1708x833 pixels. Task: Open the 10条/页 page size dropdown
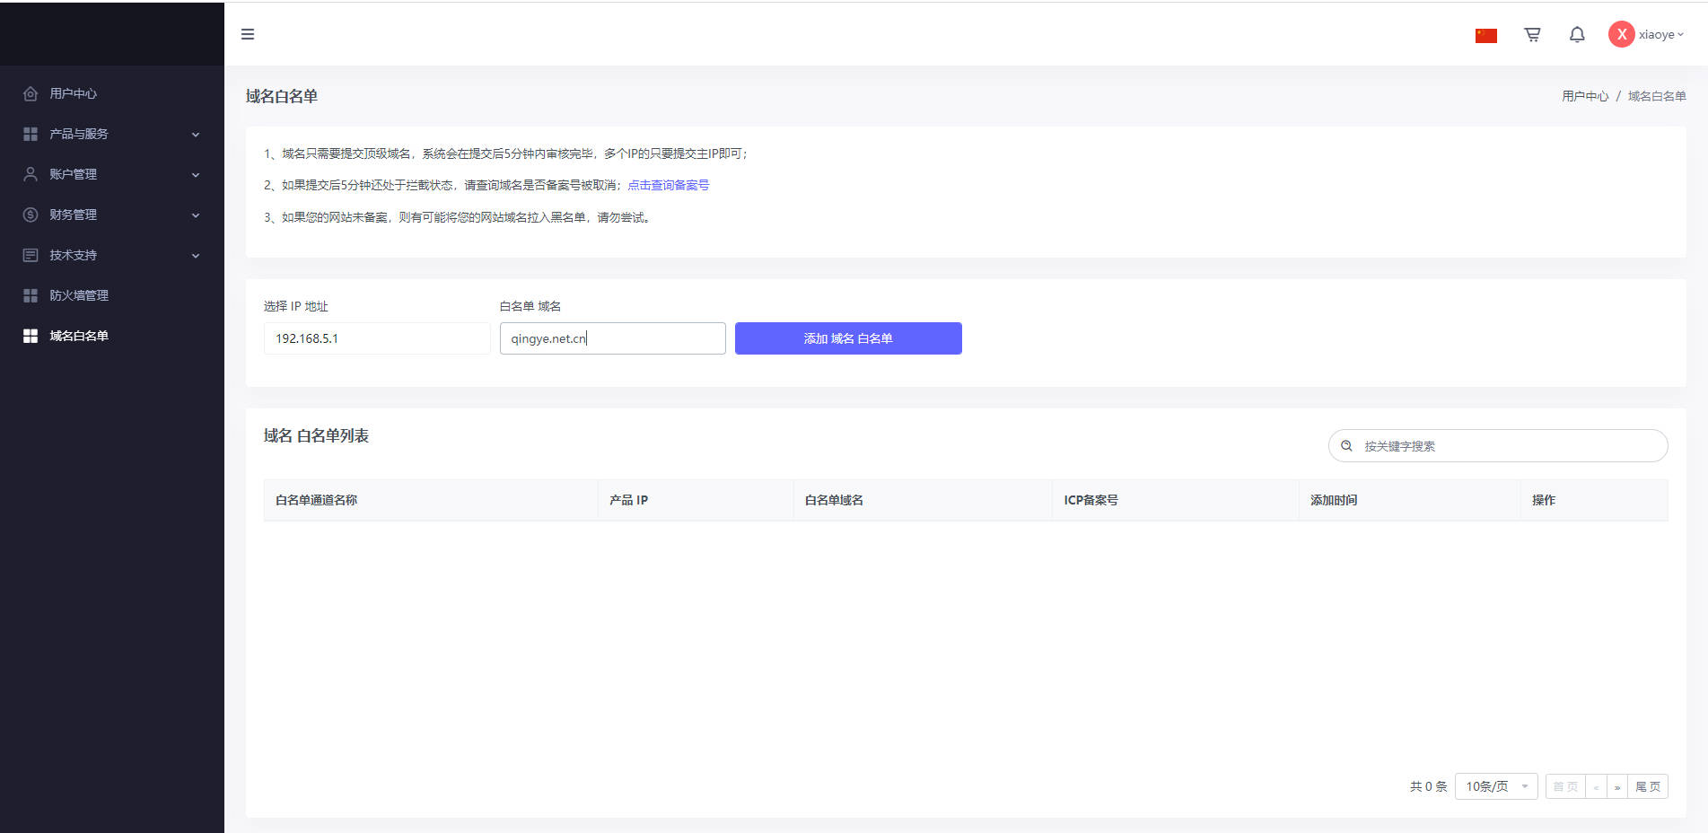click(x=1496, y=786)
